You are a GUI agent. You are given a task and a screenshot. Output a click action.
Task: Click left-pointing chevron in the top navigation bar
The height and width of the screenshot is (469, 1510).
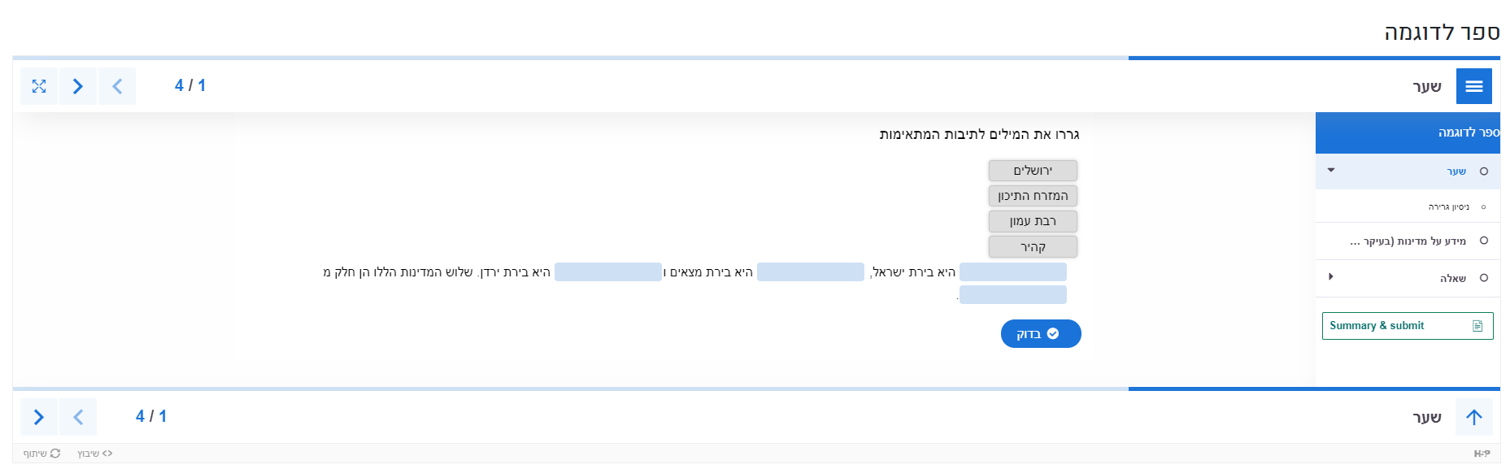(117, 86)
